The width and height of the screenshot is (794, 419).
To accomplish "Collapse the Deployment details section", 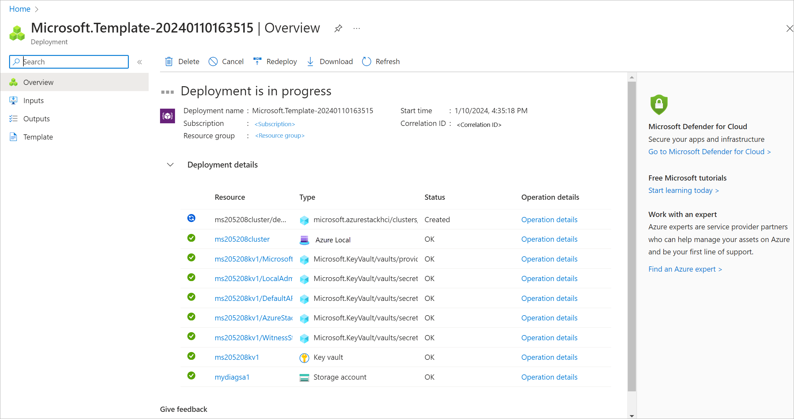I will click(170, 165).
